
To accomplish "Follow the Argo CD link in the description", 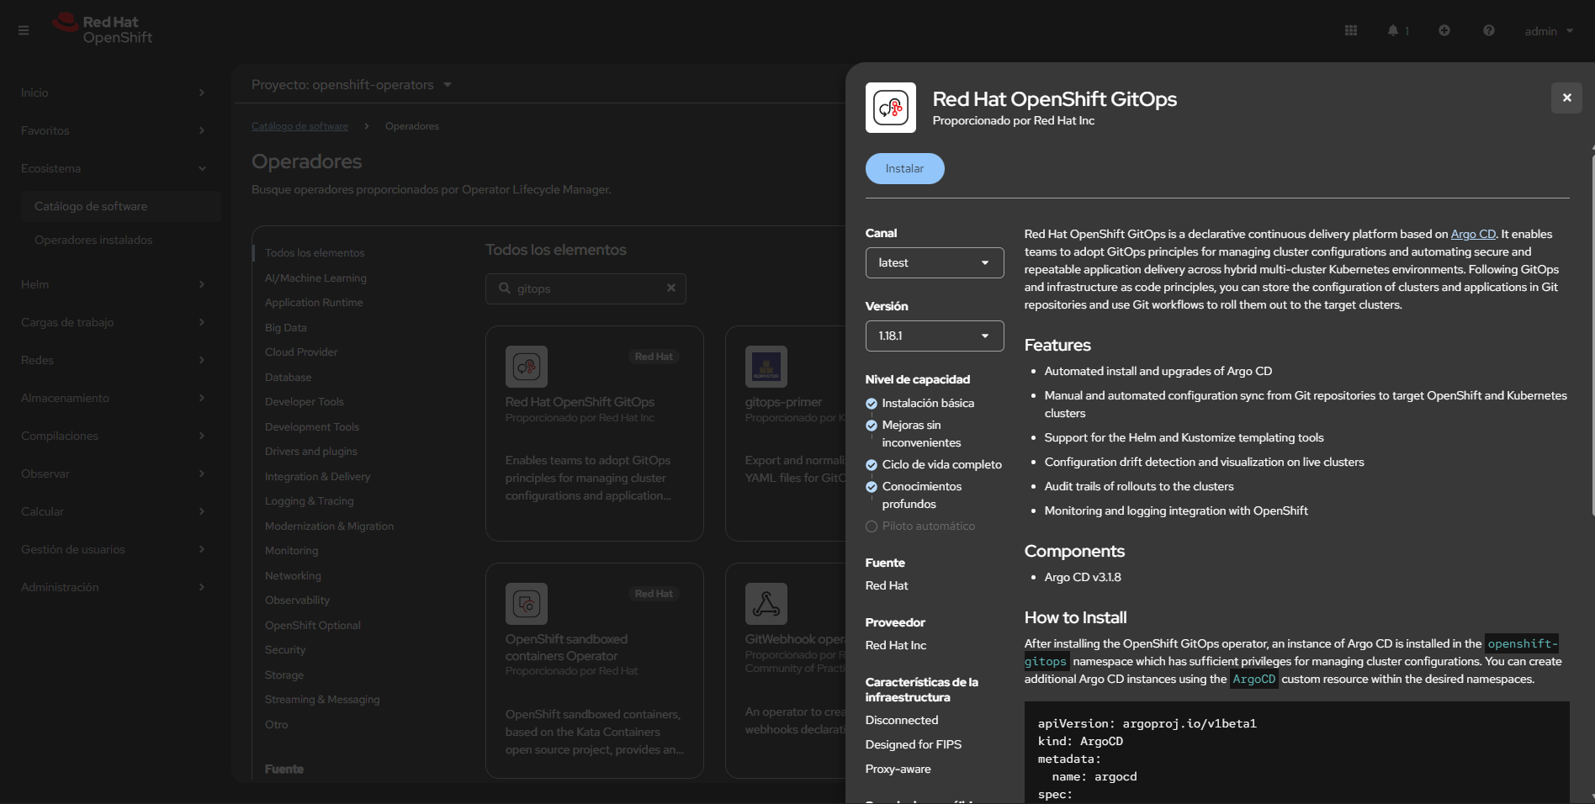I will (x=1472, y=234).
